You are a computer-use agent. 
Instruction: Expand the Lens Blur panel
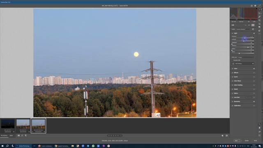pyautogui.click(x=232, y=97)
